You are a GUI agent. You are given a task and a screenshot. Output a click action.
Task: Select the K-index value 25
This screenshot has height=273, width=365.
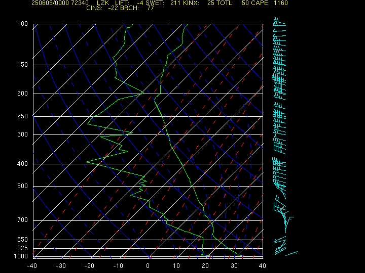[211, 3]
